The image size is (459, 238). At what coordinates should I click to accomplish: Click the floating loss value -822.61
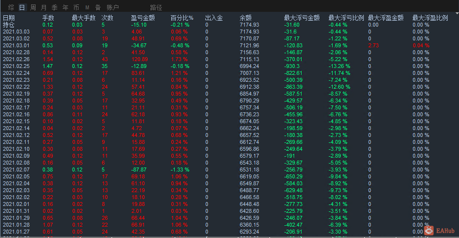[x=293, y=73]
